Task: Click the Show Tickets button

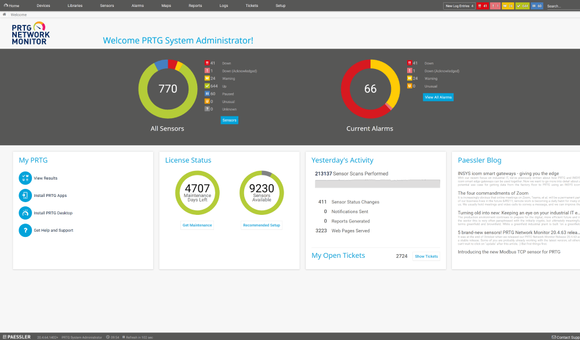Action: [x=426, y=256]
